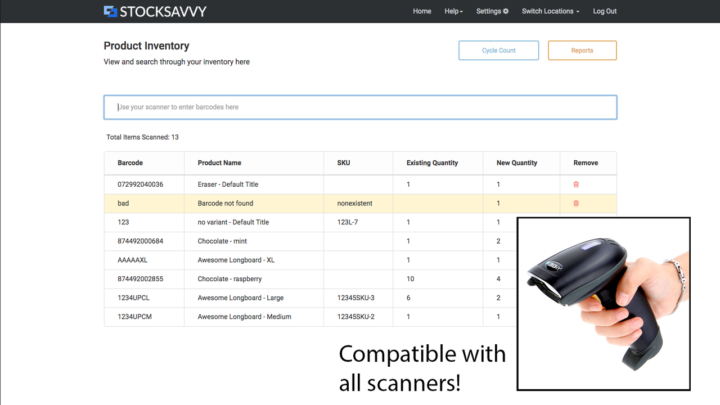Open the Reports panel

coord(582,50)
